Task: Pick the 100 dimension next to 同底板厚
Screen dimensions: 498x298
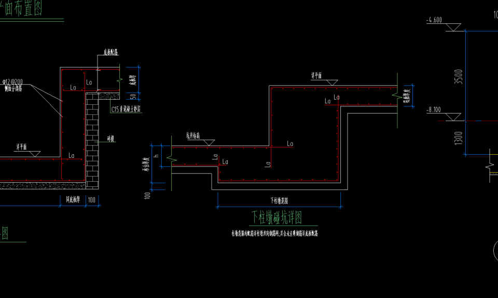Action: tap(92, 200)
